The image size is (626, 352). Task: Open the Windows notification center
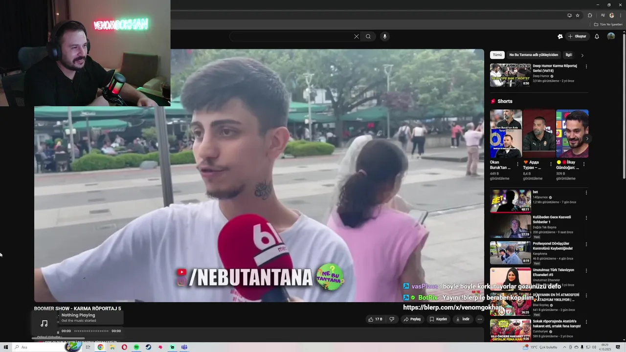[x=618, y=347]
